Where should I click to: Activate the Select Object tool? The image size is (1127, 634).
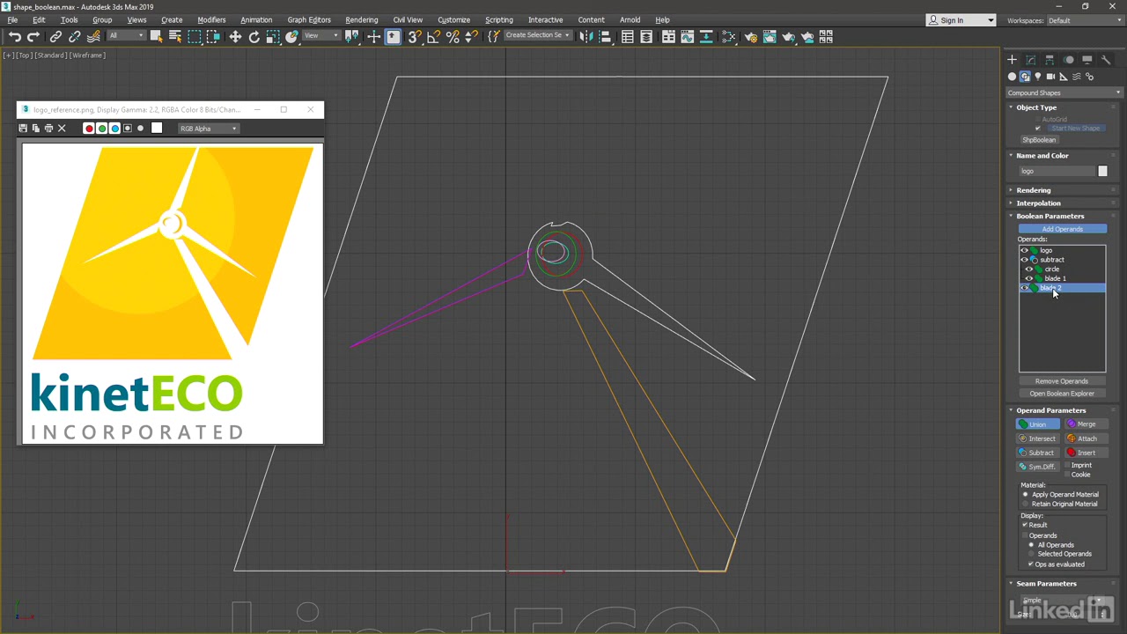(x=156, y=36)
